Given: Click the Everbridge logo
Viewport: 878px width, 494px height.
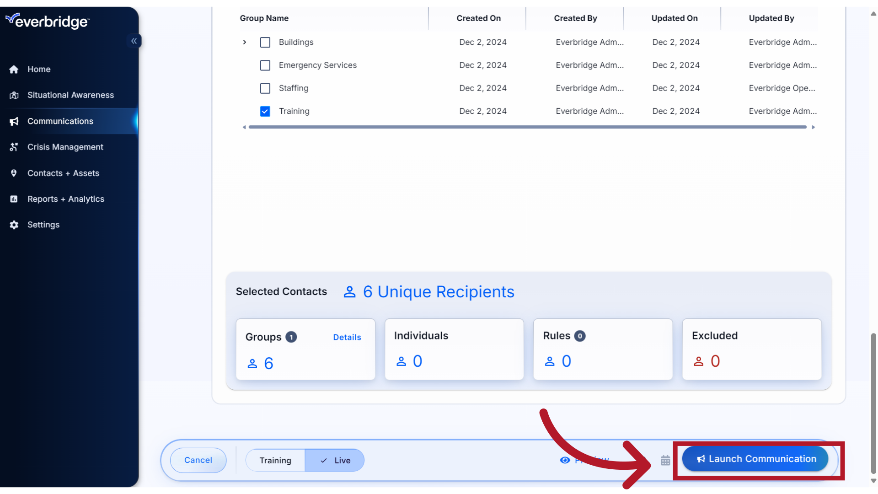Looking at the screenshot, I should (48, 21).
